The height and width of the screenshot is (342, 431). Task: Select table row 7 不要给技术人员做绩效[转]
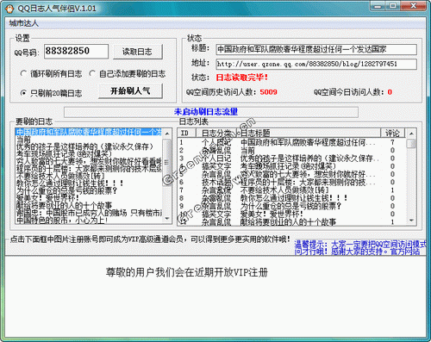291,190
